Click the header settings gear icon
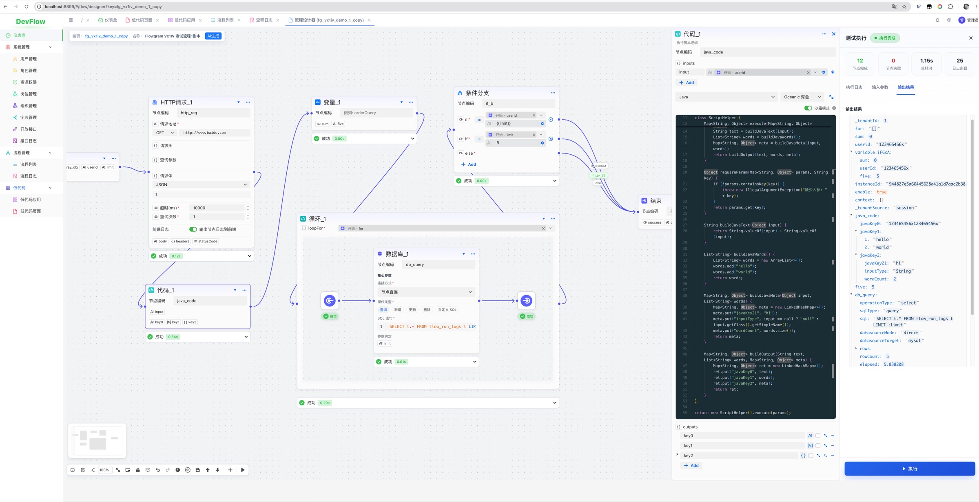The height and width of the screenshot is (502, 979). (x=949, y=20)
